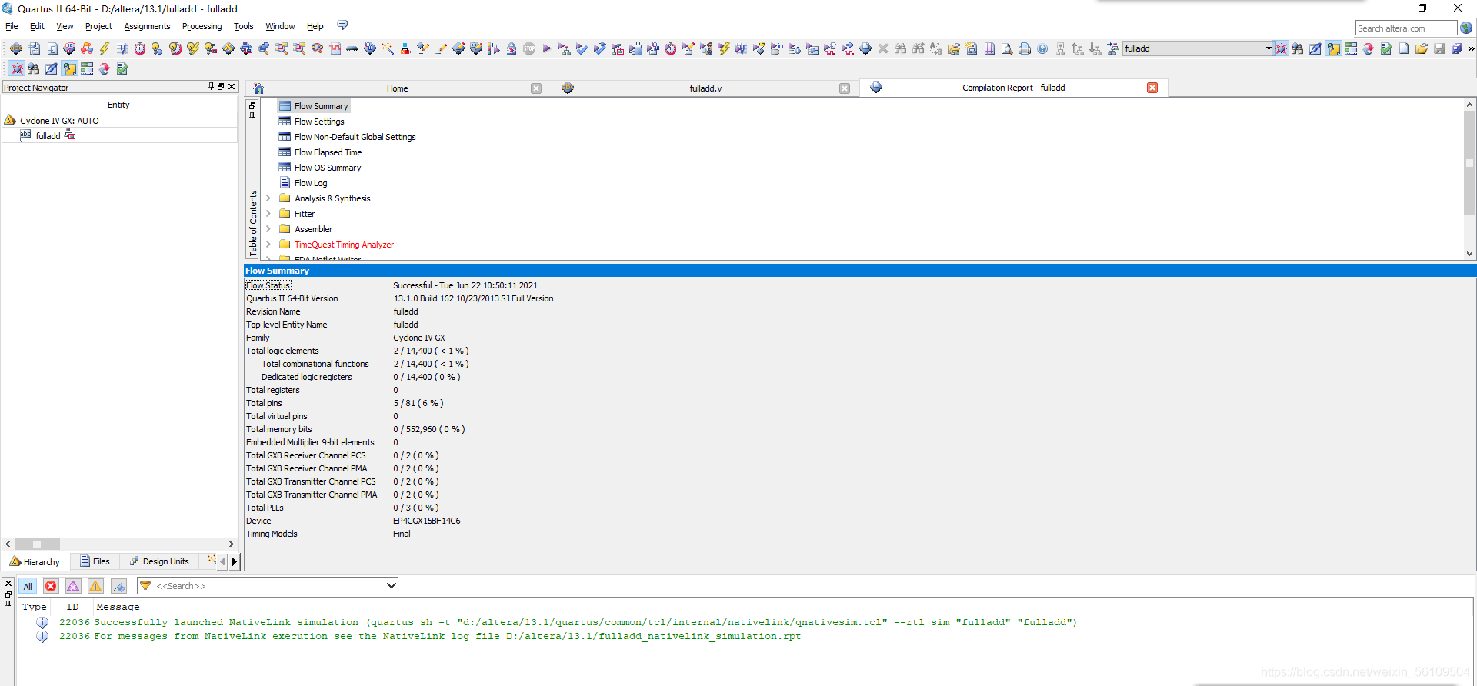Click the house icon on Home tab

[x=259, y=88]
